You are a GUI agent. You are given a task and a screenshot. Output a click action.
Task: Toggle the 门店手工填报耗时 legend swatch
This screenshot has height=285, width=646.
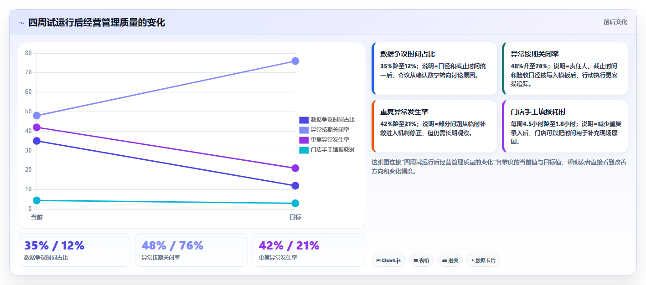tap(304, 150)
